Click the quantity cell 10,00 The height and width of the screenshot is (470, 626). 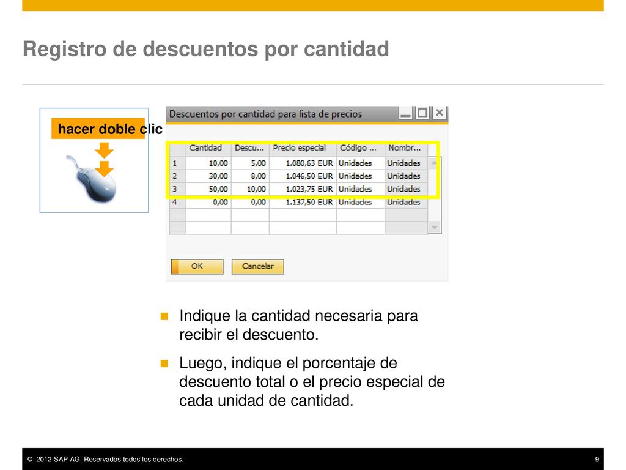[208, 163]
